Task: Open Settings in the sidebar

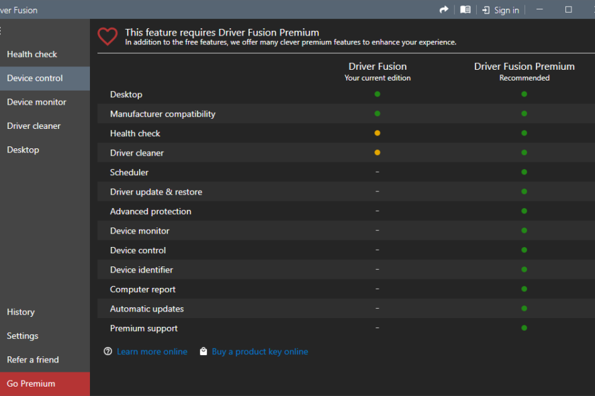Action: 45,336
